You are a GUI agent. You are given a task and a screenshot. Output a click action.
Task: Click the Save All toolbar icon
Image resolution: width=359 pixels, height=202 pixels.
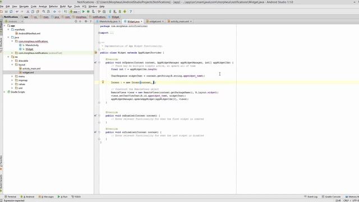click(6, 11)
